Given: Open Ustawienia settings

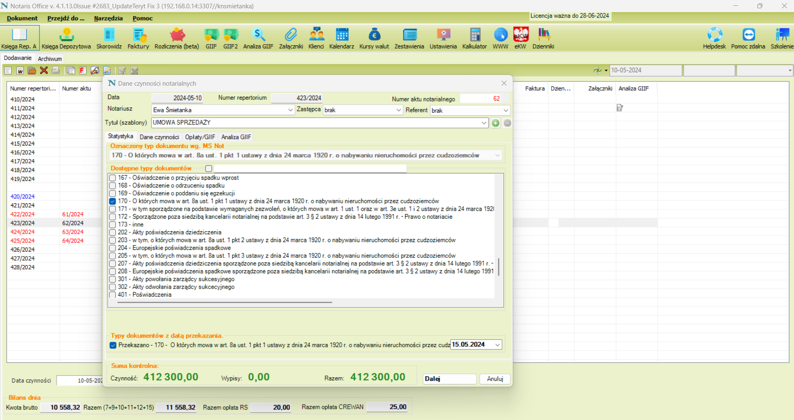Looking at the screenshot, I should coord(443,38).
